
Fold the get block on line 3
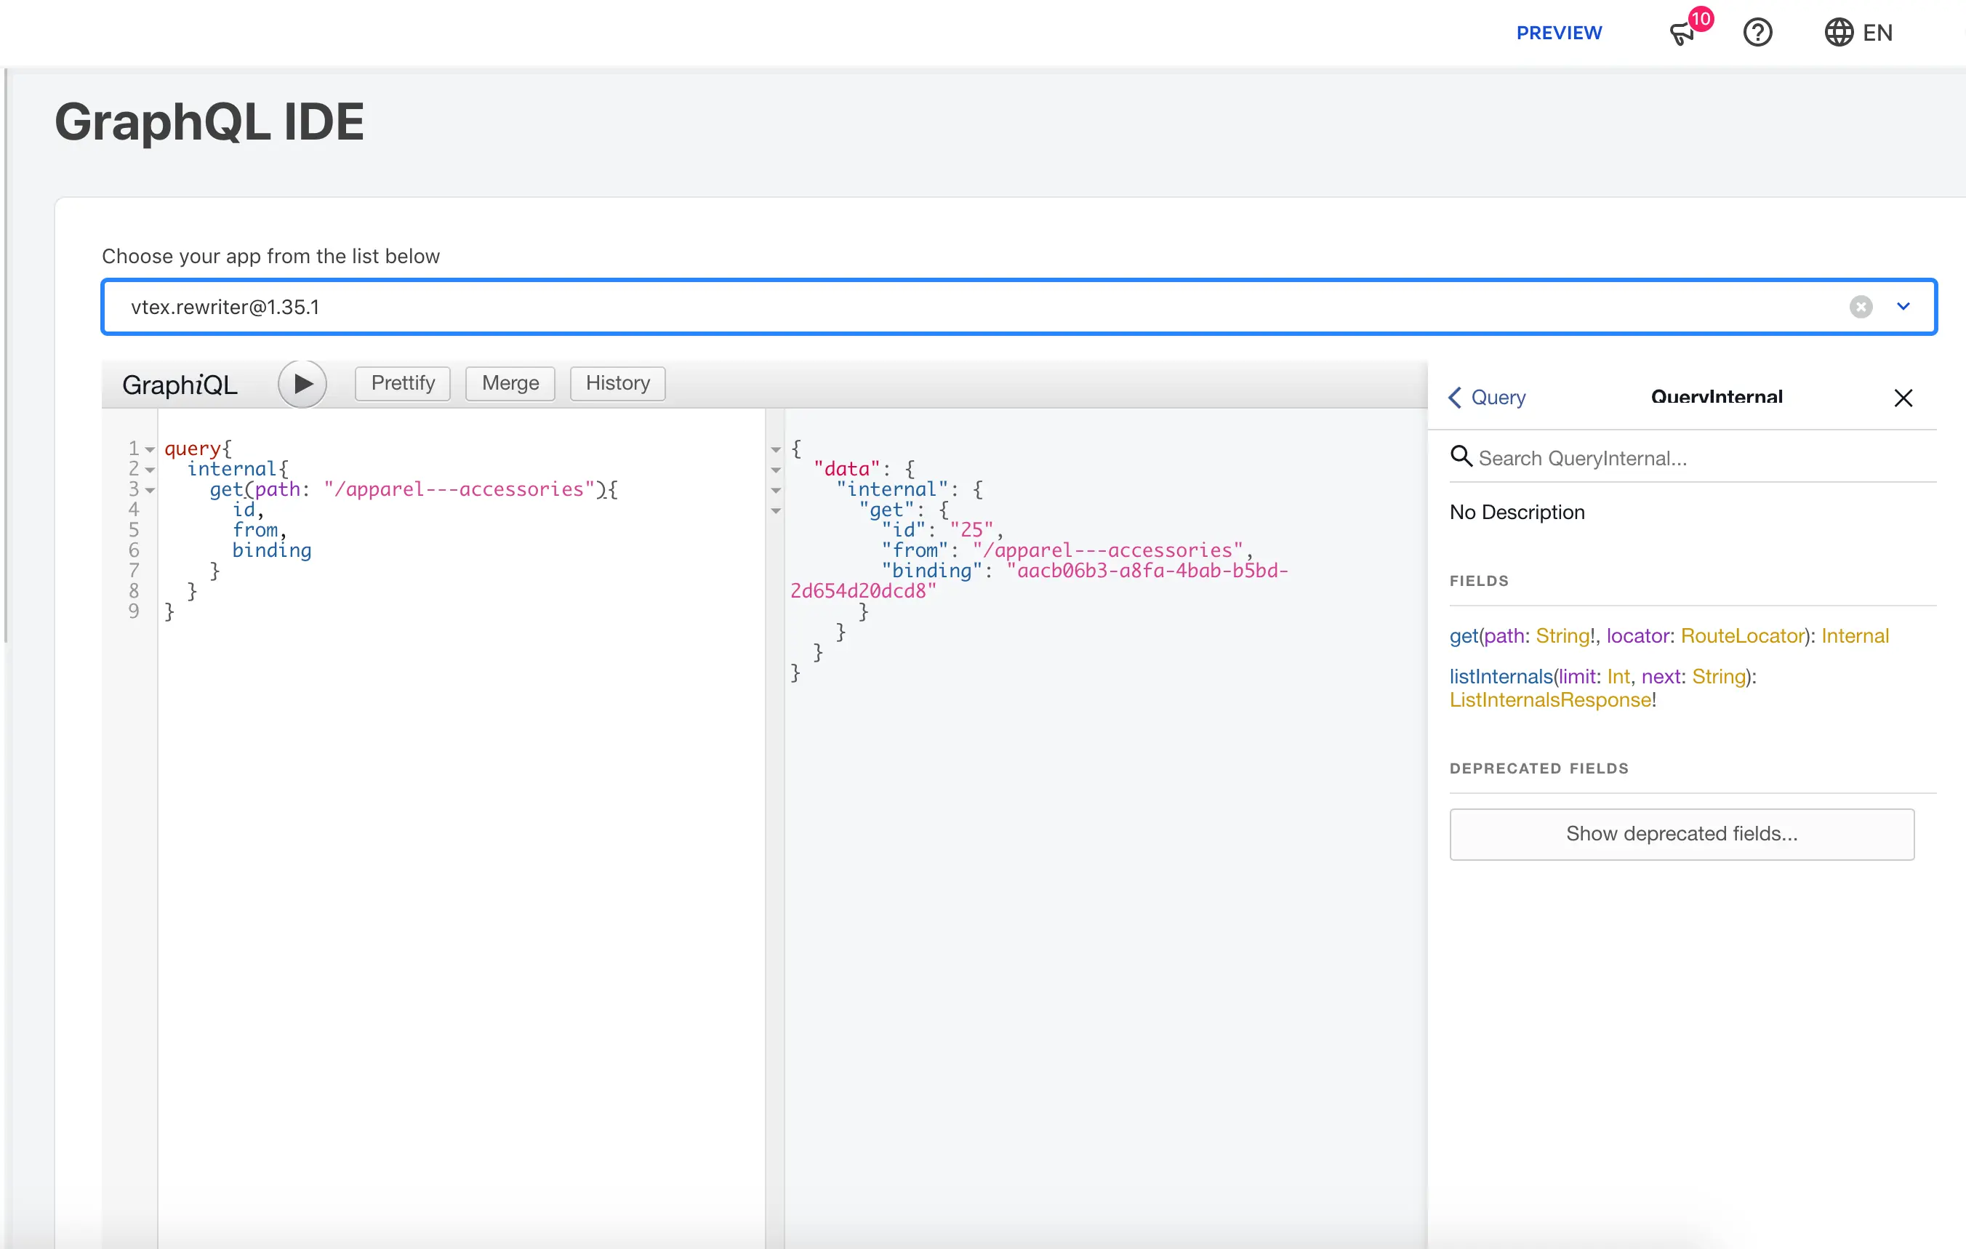tap(151, 490)
